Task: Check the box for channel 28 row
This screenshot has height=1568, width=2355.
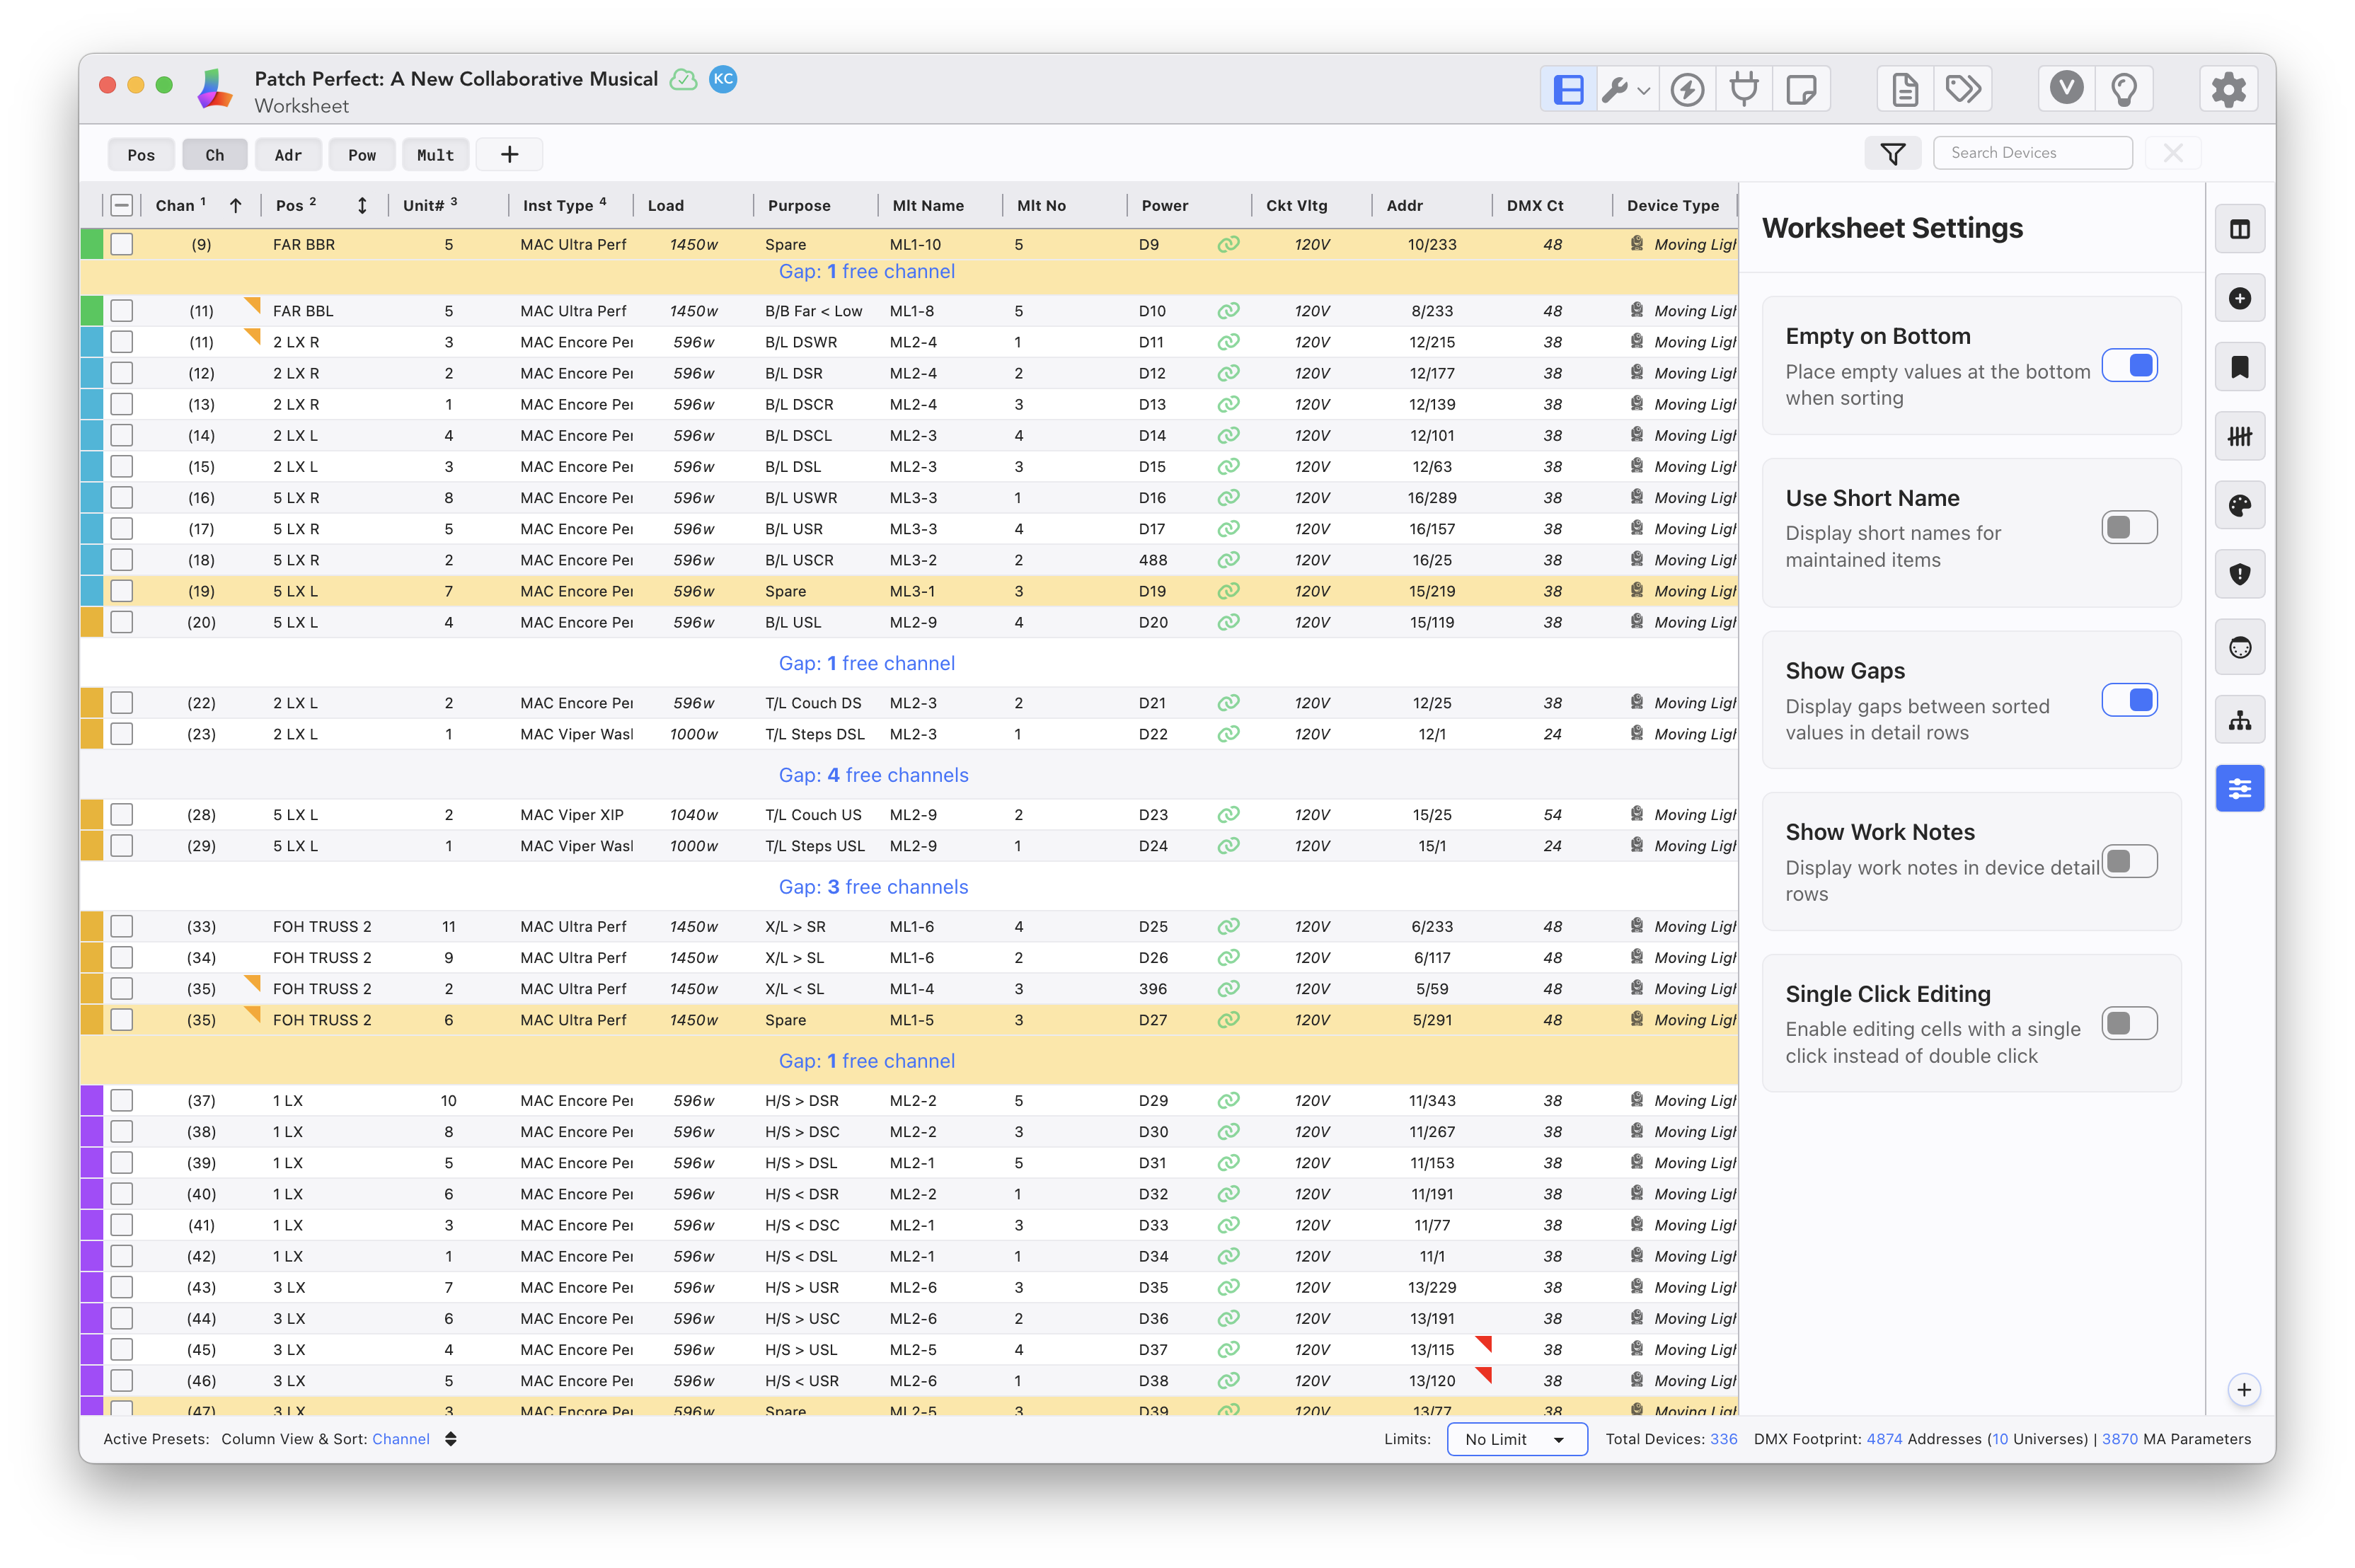Action: (122, 814)
